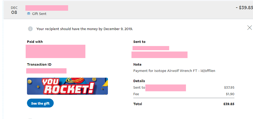The image size is (253, 119).
Task: Click the recipient name under Sent to
Action: tap(151, 48)
